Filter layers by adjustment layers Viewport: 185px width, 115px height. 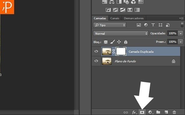146,25
